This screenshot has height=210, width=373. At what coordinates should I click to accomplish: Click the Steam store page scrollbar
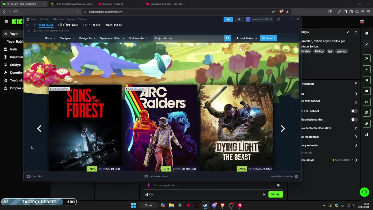300,48
